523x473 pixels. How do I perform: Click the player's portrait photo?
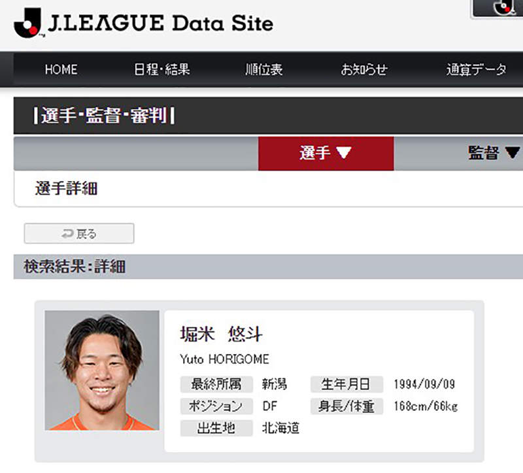click(102, 370)
